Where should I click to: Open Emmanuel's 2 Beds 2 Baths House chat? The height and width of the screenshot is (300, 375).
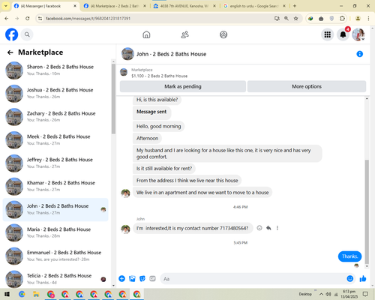(55, 256)
